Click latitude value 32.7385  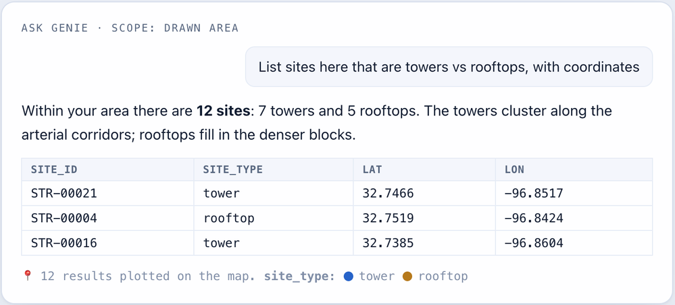(388, 243)
